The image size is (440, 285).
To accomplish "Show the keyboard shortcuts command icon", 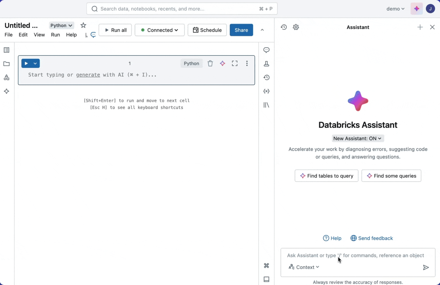I will 267,265.
